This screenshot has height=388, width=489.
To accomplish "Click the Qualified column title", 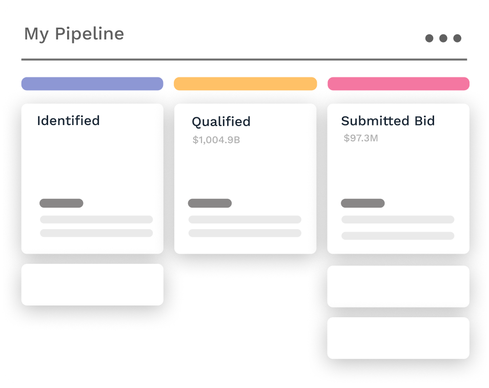I will tap(221, 122).
